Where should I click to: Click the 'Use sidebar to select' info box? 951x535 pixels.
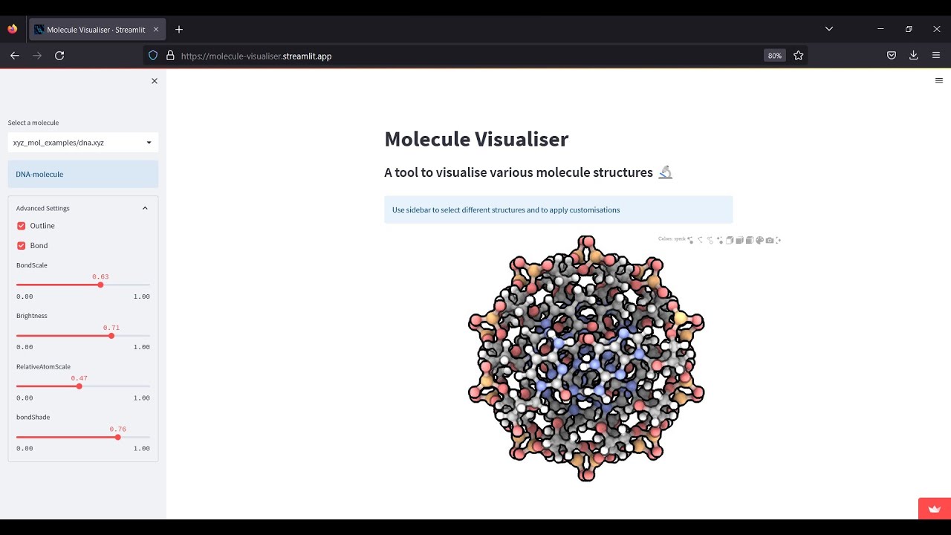tap(559, 210)
